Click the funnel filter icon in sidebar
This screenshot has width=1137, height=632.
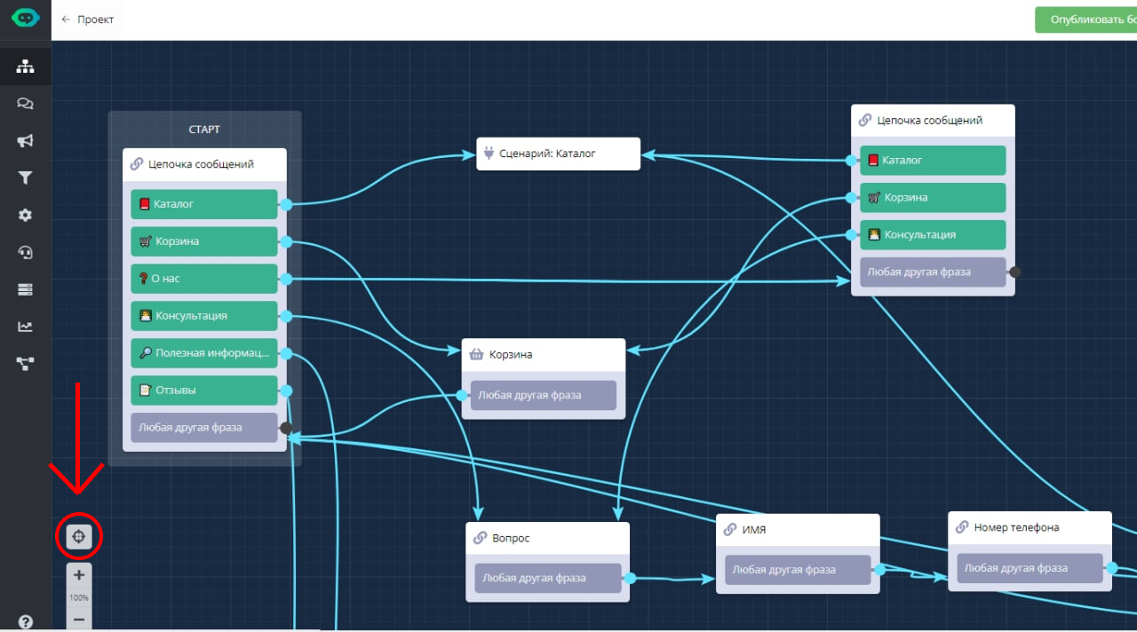25,178
